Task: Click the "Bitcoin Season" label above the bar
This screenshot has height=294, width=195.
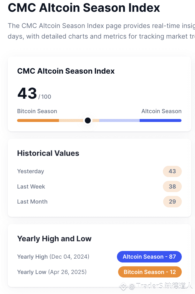Action: [37, 111]
